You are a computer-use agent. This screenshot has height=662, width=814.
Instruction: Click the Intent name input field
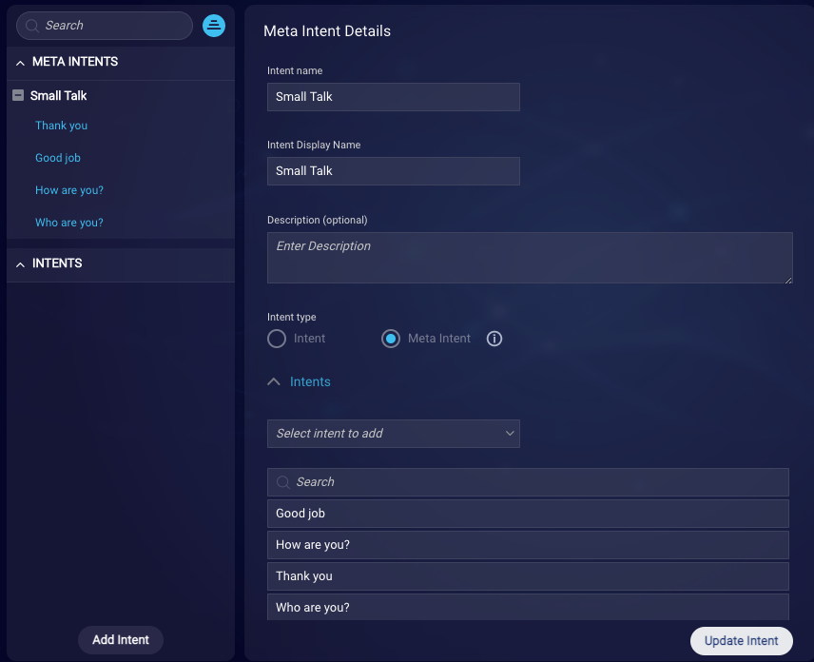click(394, 97)
